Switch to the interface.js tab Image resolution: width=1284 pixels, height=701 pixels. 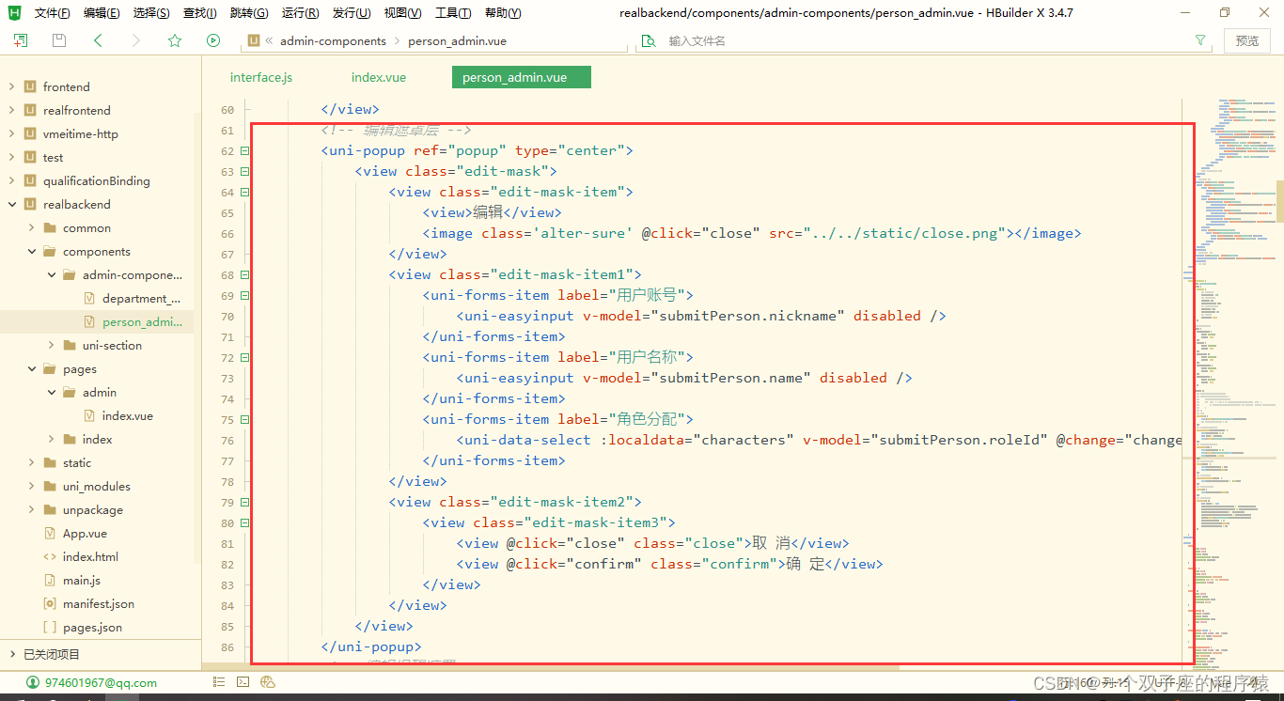[x=261, y=77]
